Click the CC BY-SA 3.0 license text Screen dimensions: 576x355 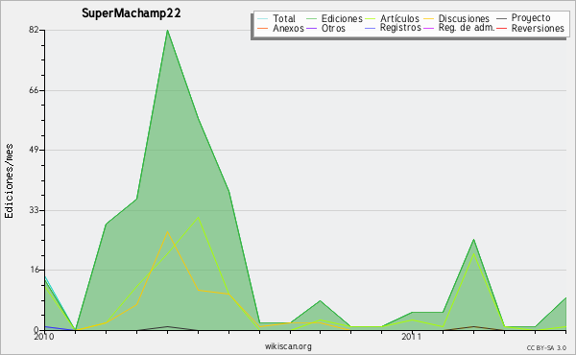pyautogui.click(x=546, y=347)
